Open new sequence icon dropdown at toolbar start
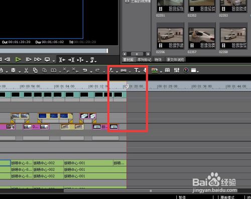This screenshot has width=251, height=199. click(7, 72)
